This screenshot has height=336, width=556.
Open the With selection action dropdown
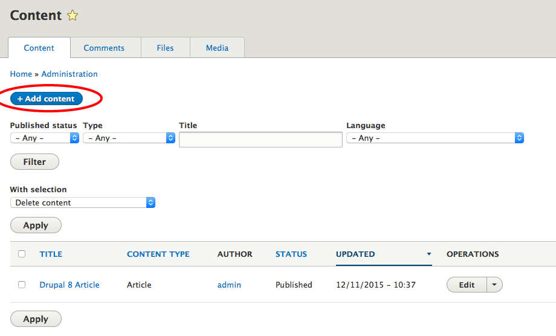83,202
